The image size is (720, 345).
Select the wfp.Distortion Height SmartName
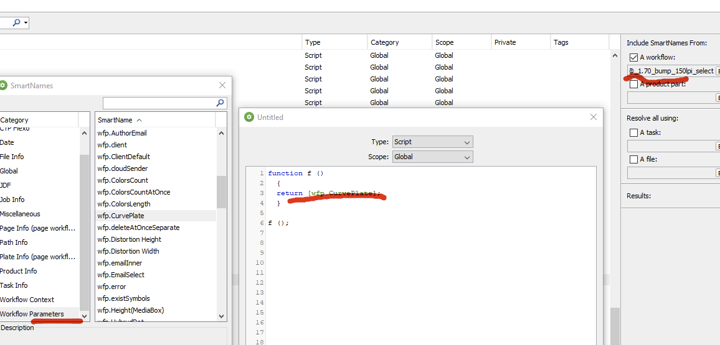pyautogui.click(x=156, y=239)
